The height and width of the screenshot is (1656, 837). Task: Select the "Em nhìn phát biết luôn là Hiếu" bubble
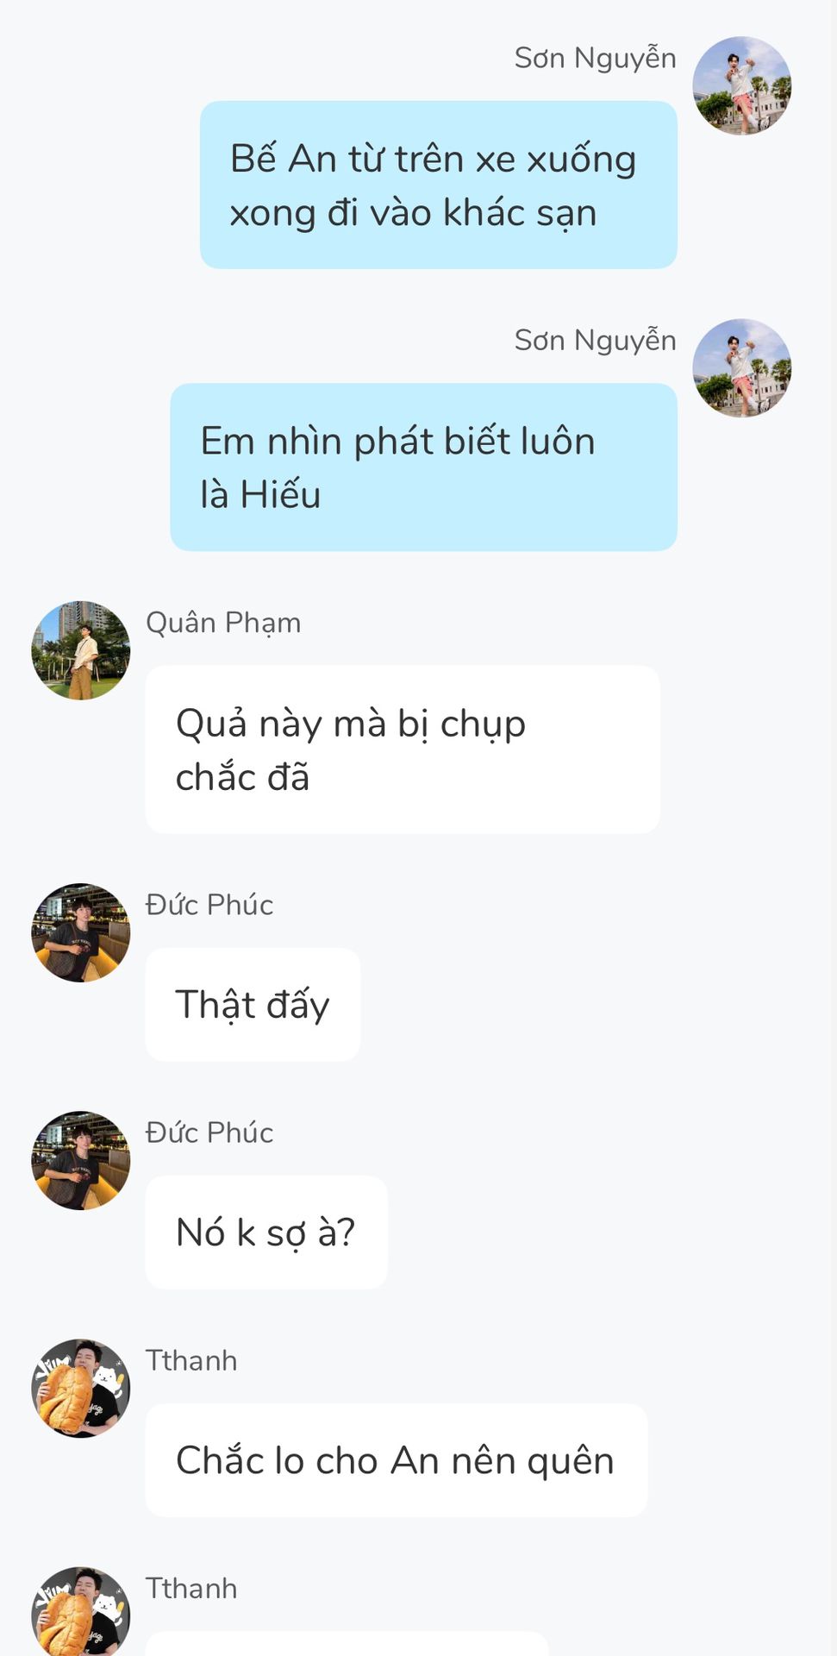424,467
